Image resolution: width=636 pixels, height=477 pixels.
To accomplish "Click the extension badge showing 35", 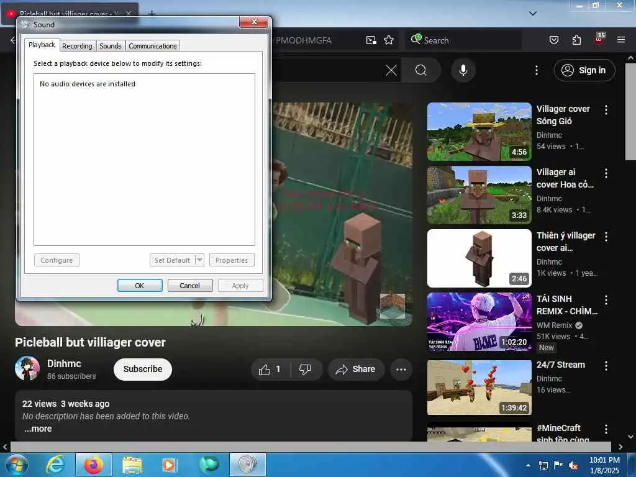I will click(599, 39).
